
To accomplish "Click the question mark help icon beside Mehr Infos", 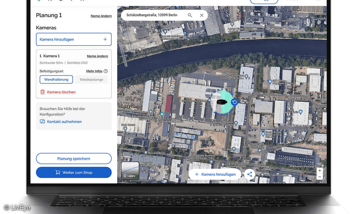I will click(x=106, y=71).
